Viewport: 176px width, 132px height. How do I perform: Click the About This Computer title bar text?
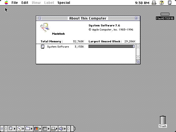[x=88, y=18]
